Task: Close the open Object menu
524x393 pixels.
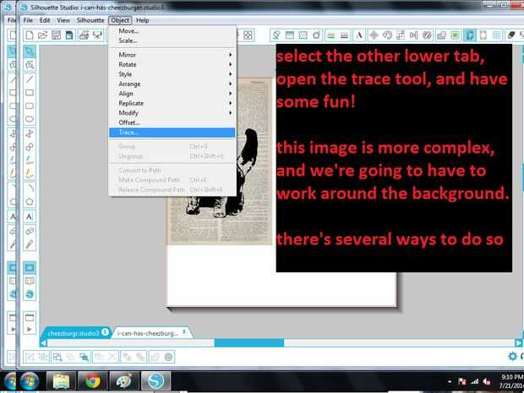Action: click(120, 20)
